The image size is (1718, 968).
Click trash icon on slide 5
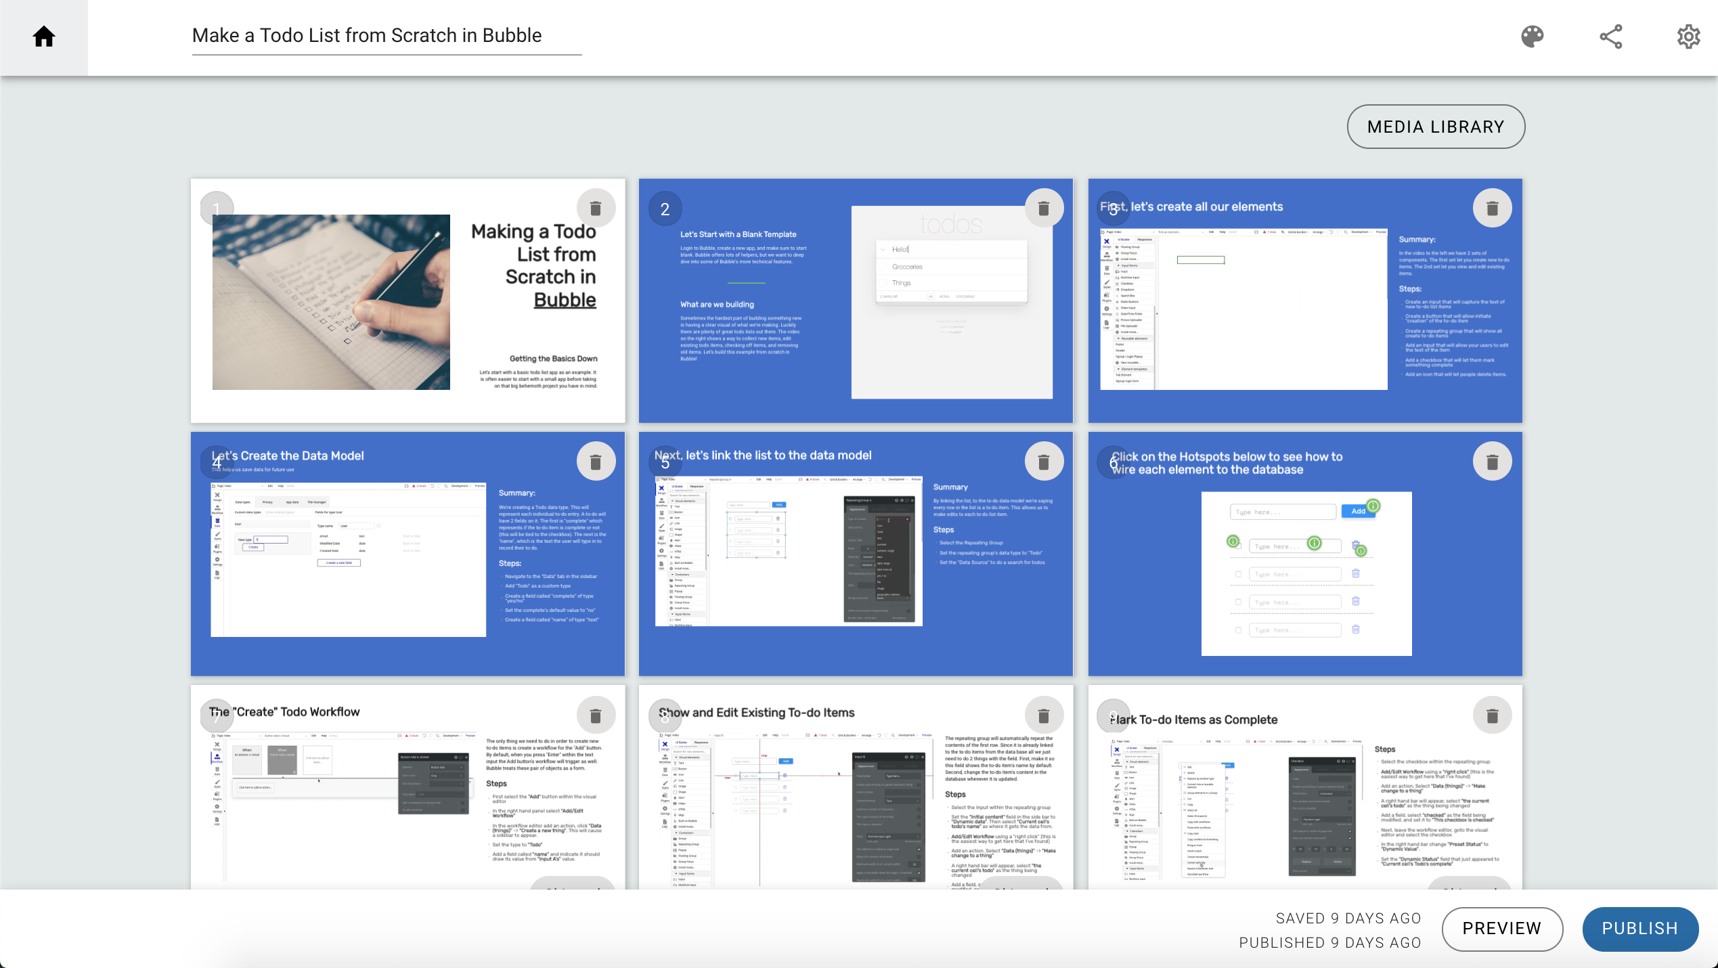(x=1044, y=462)
